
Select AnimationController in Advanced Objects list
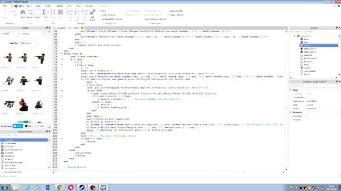[13, 150]
